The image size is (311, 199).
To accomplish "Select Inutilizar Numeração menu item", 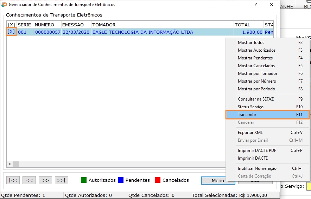I will click(257, 168).
